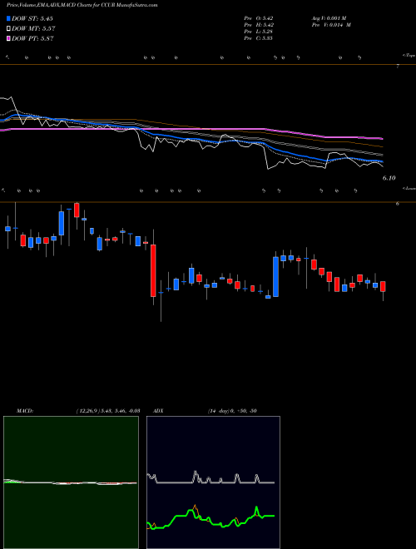The width and height of the screenshot is (416, 549).
Task: Select the 'DOW ST: 5.45' legend label
Action: (x=32, y=18)
